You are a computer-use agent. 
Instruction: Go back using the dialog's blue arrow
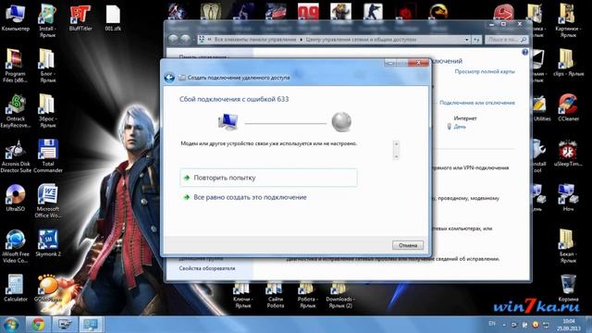169,78
